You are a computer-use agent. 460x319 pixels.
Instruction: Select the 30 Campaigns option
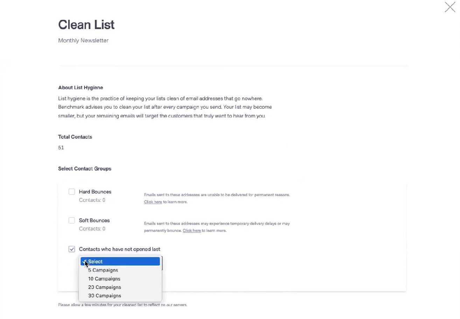click(x=104, y=296)
